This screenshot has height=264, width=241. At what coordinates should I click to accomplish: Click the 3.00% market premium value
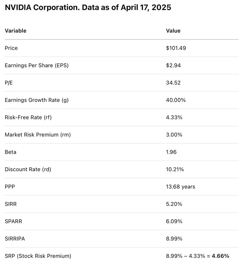(174, 135)
